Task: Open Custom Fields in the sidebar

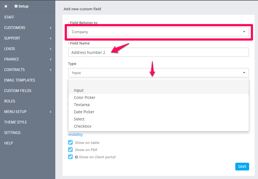Action: (18, 91)
